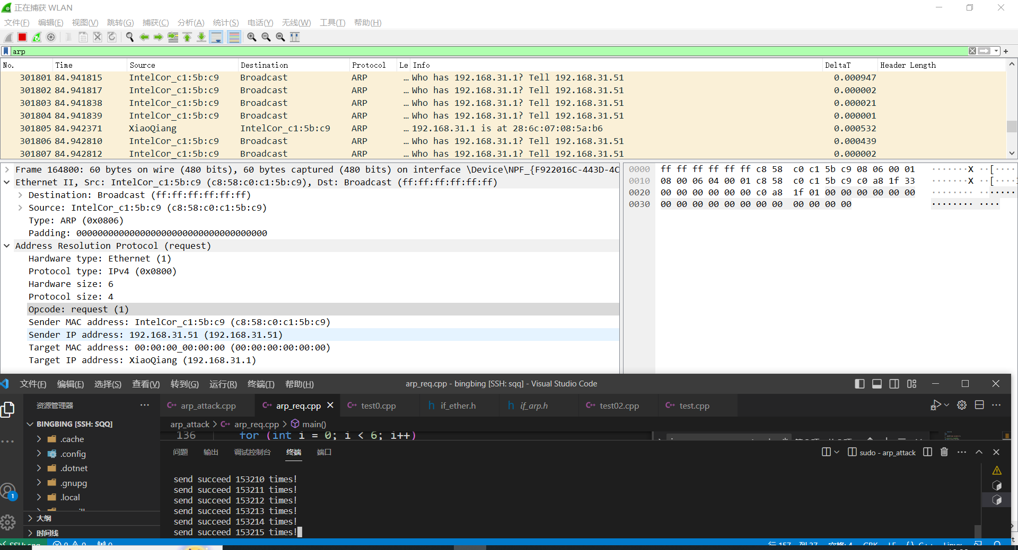1018x550 pixels.
Task: Click the find packet magnifier icon
Action: [x=129, y=37]
